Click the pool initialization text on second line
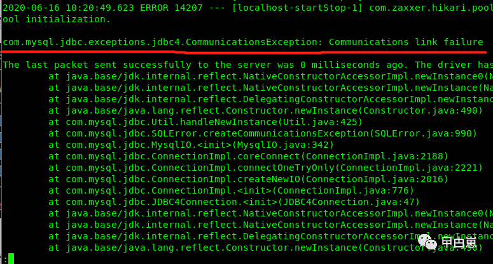Viewport: 493px width, 264px height. (x=57, y=20)
